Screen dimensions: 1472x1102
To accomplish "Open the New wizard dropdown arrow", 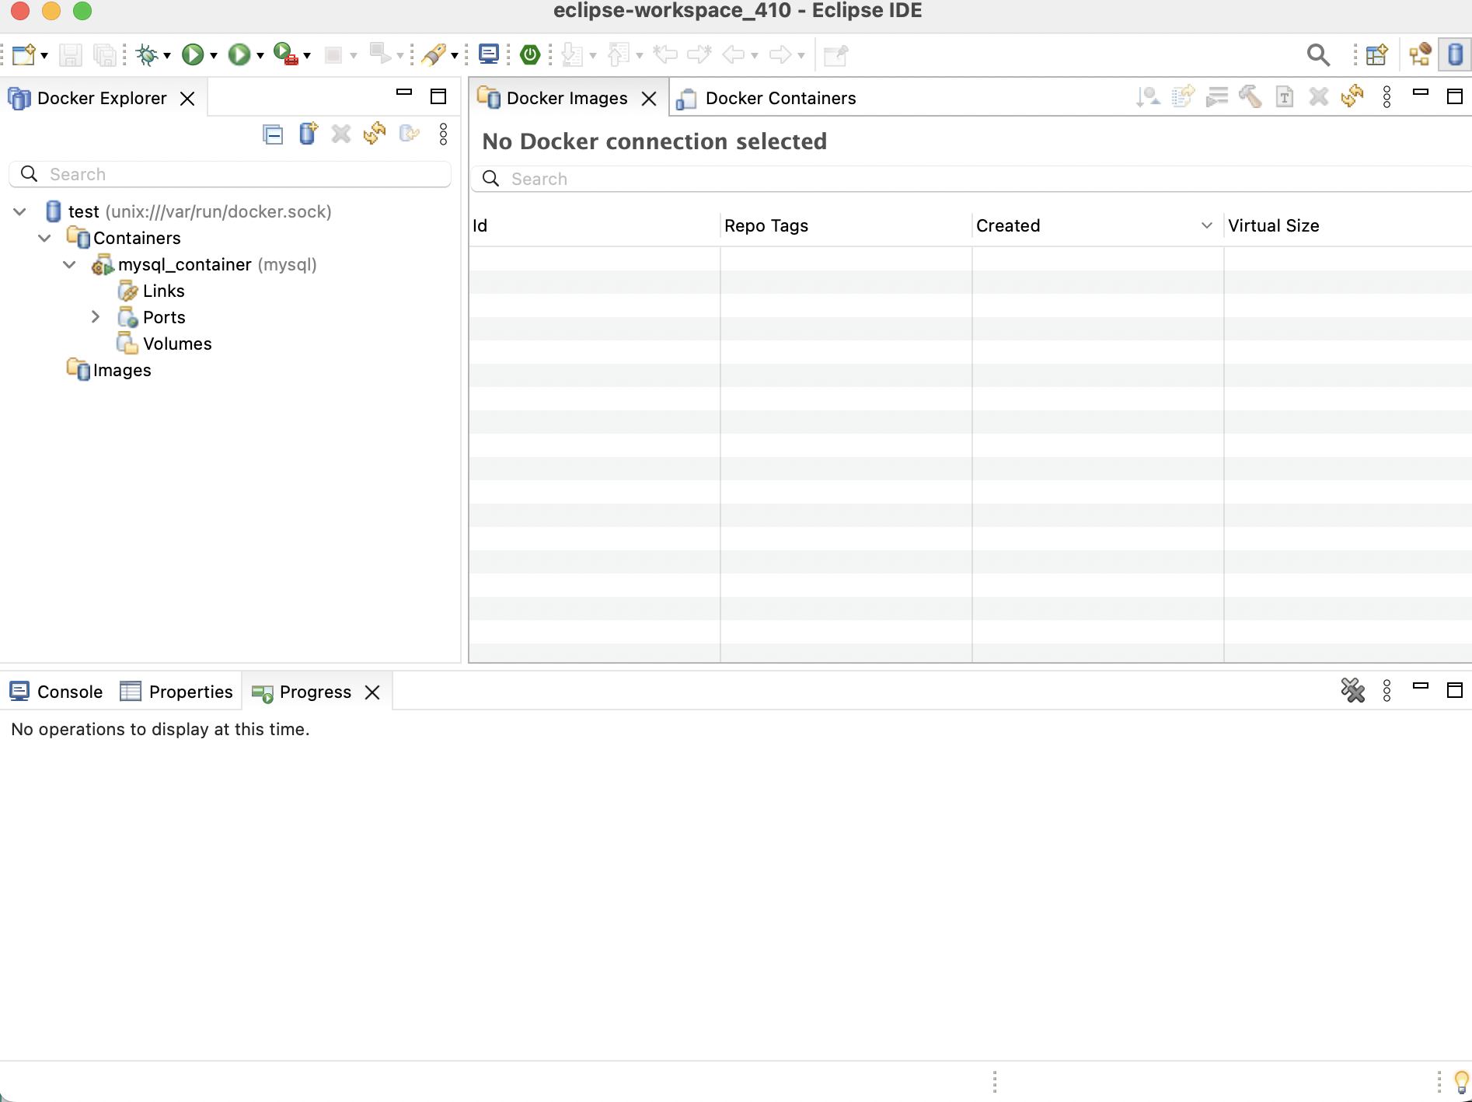I will (x=44, y=56).
